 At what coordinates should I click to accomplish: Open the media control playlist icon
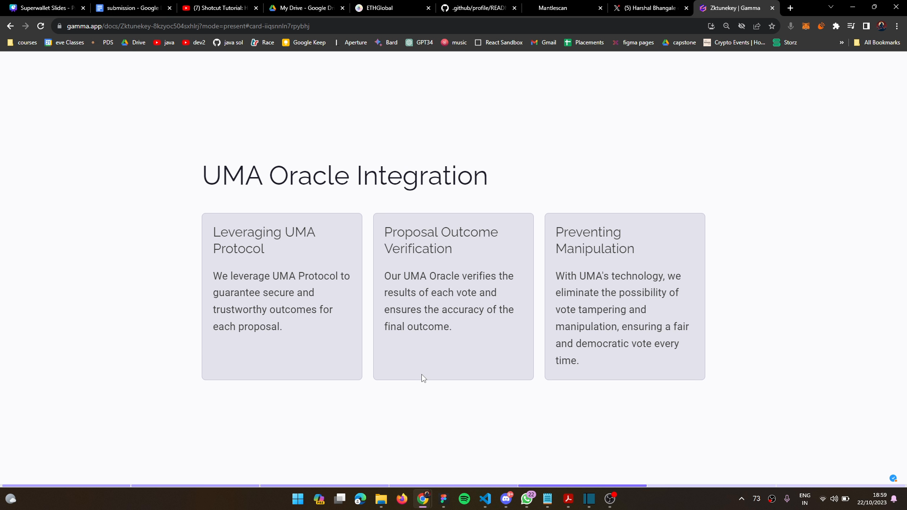pos(851,26)
